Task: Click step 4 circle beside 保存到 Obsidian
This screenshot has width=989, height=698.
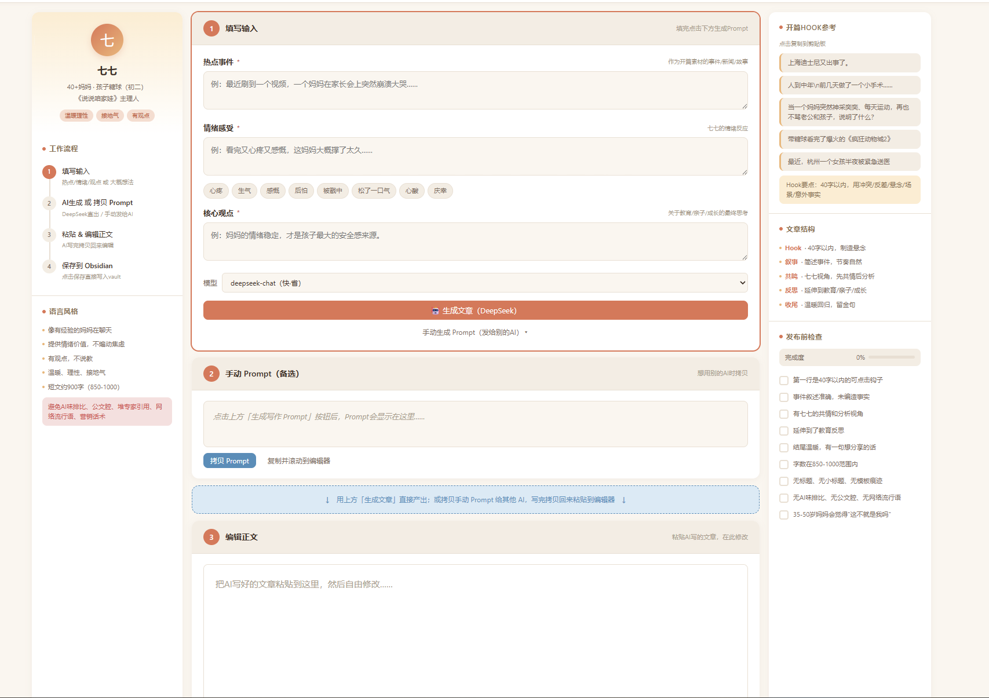Action: (x=49, y=266)
